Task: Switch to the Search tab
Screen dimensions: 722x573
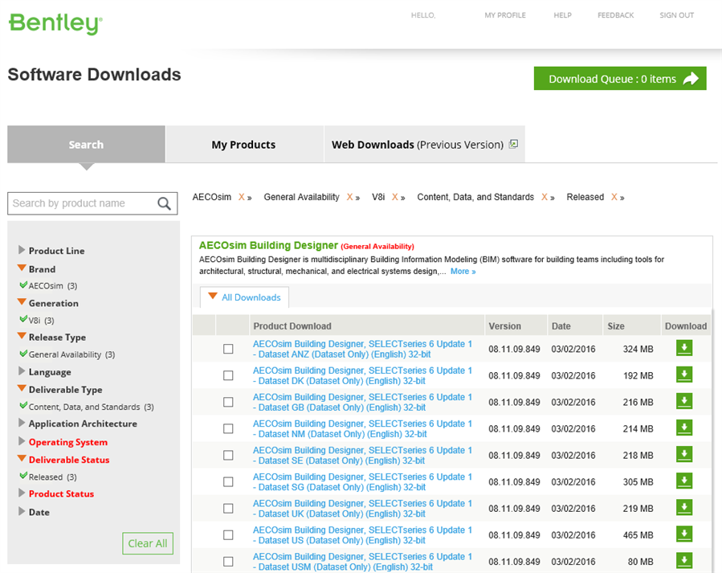Action: (x=86, y=144)
